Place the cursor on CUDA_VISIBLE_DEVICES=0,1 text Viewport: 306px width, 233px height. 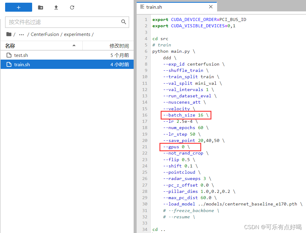pyautogui.click(x=203, y=26)
